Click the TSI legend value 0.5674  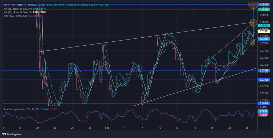click(45, 109)
